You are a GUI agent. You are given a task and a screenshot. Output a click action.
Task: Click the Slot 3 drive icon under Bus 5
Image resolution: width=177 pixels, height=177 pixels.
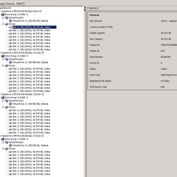(10, 37)
